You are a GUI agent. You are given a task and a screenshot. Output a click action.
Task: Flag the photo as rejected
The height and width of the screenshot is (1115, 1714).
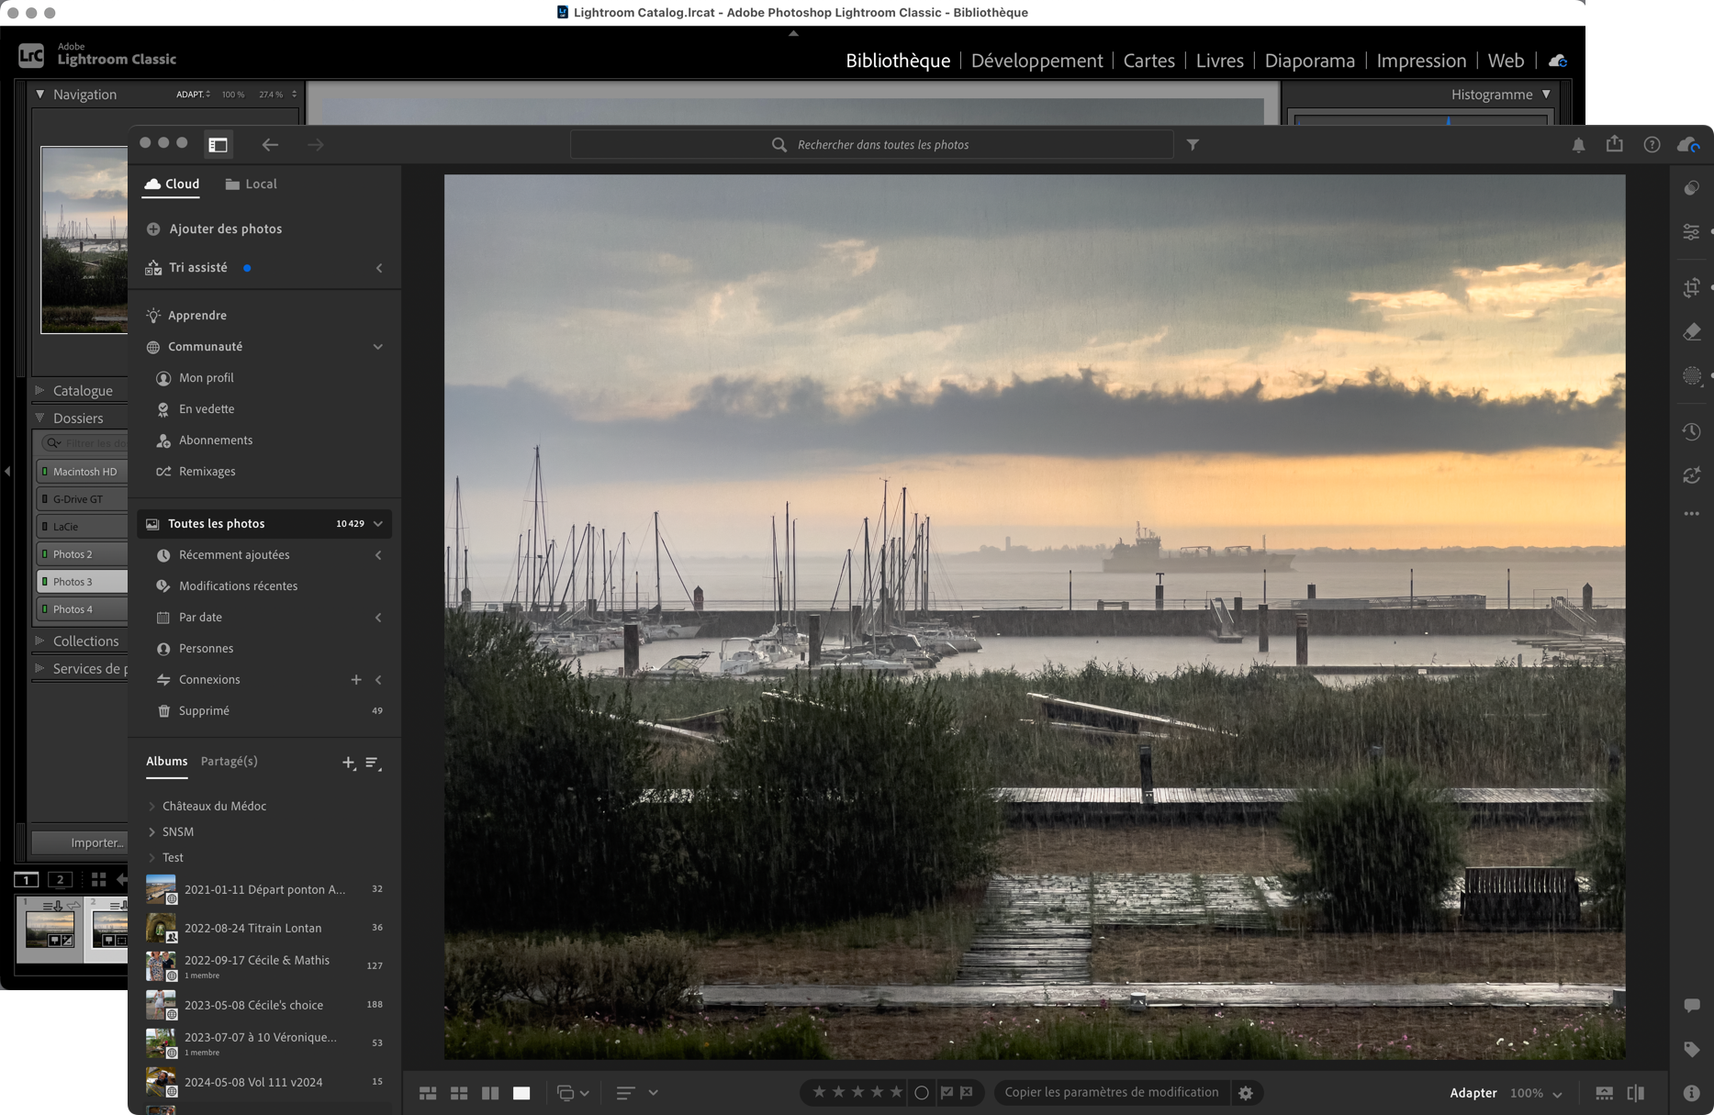click(x=967, y=1092)
